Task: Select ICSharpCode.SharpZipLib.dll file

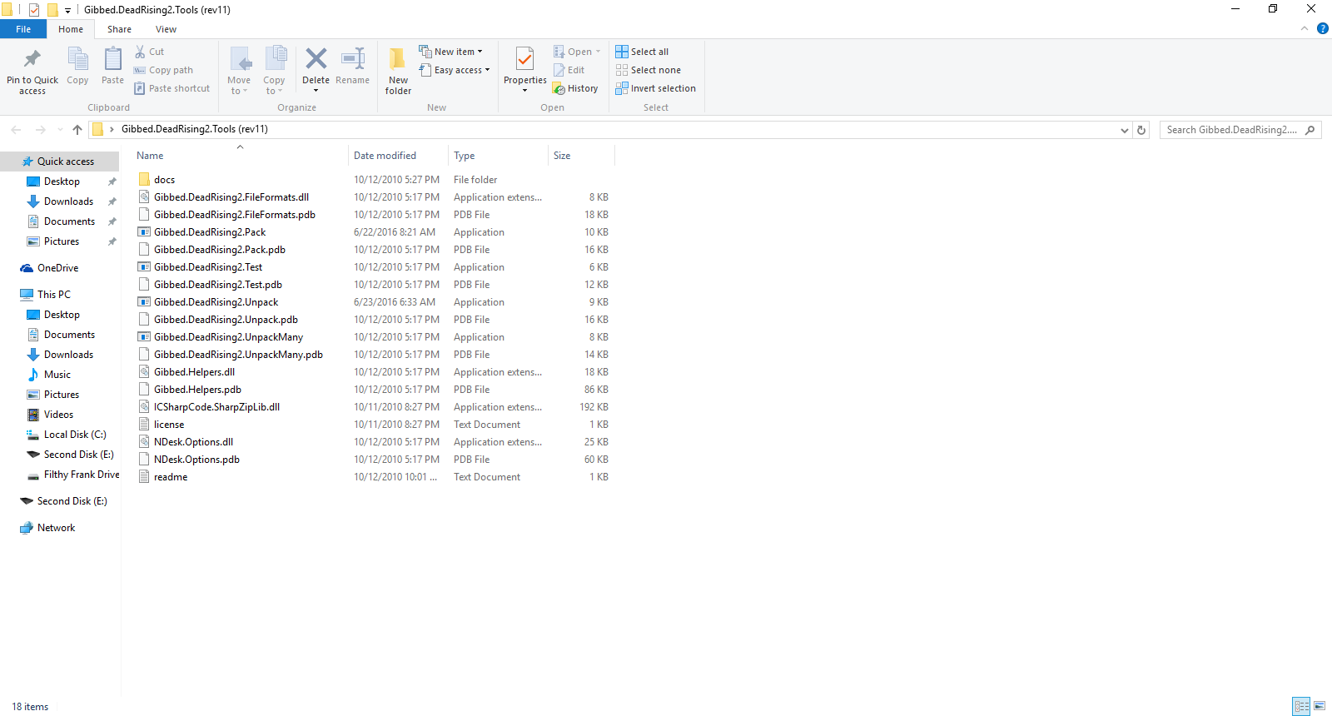Action: point(216,407)
